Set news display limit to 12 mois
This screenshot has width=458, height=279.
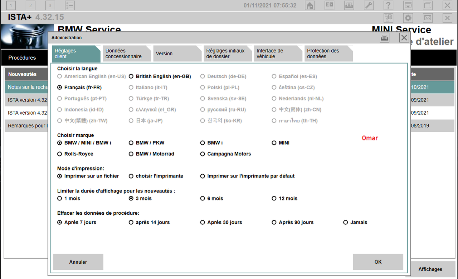[285, 199]
